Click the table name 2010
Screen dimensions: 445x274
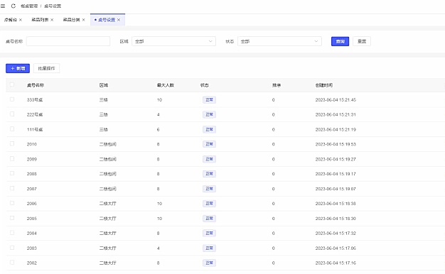coord(32,144)
